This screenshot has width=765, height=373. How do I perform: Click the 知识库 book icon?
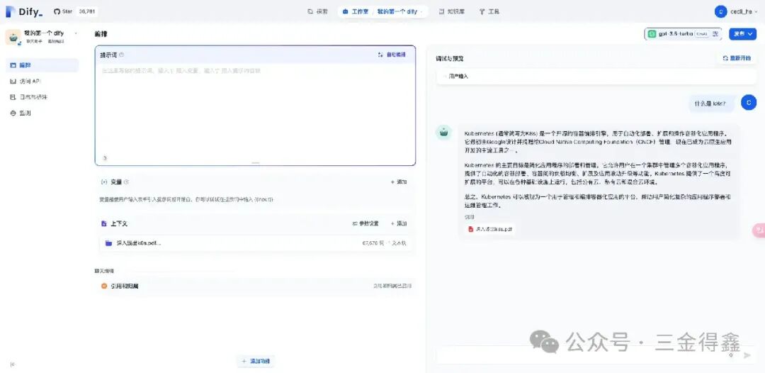coord(441,11)
